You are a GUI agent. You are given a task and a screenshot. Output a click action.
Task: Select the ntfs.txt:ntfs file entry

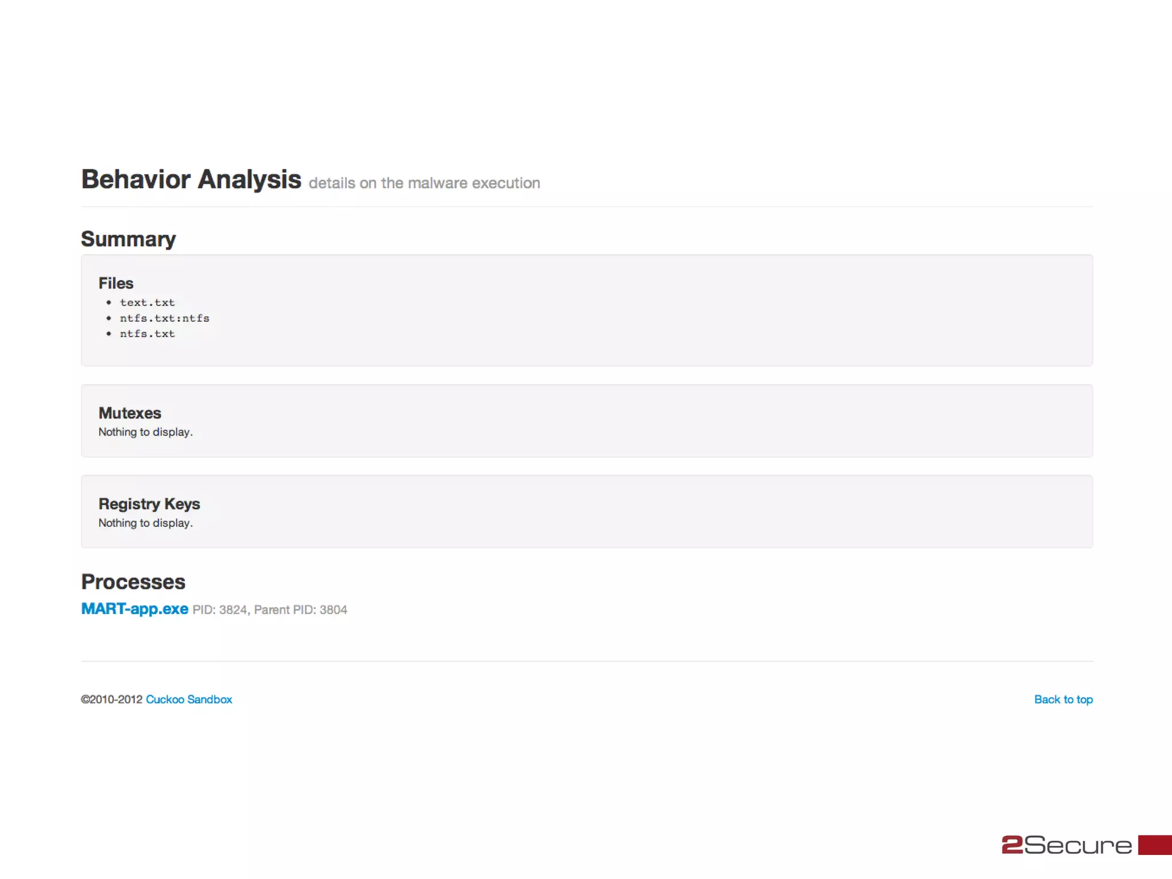(x=164, y=318)
